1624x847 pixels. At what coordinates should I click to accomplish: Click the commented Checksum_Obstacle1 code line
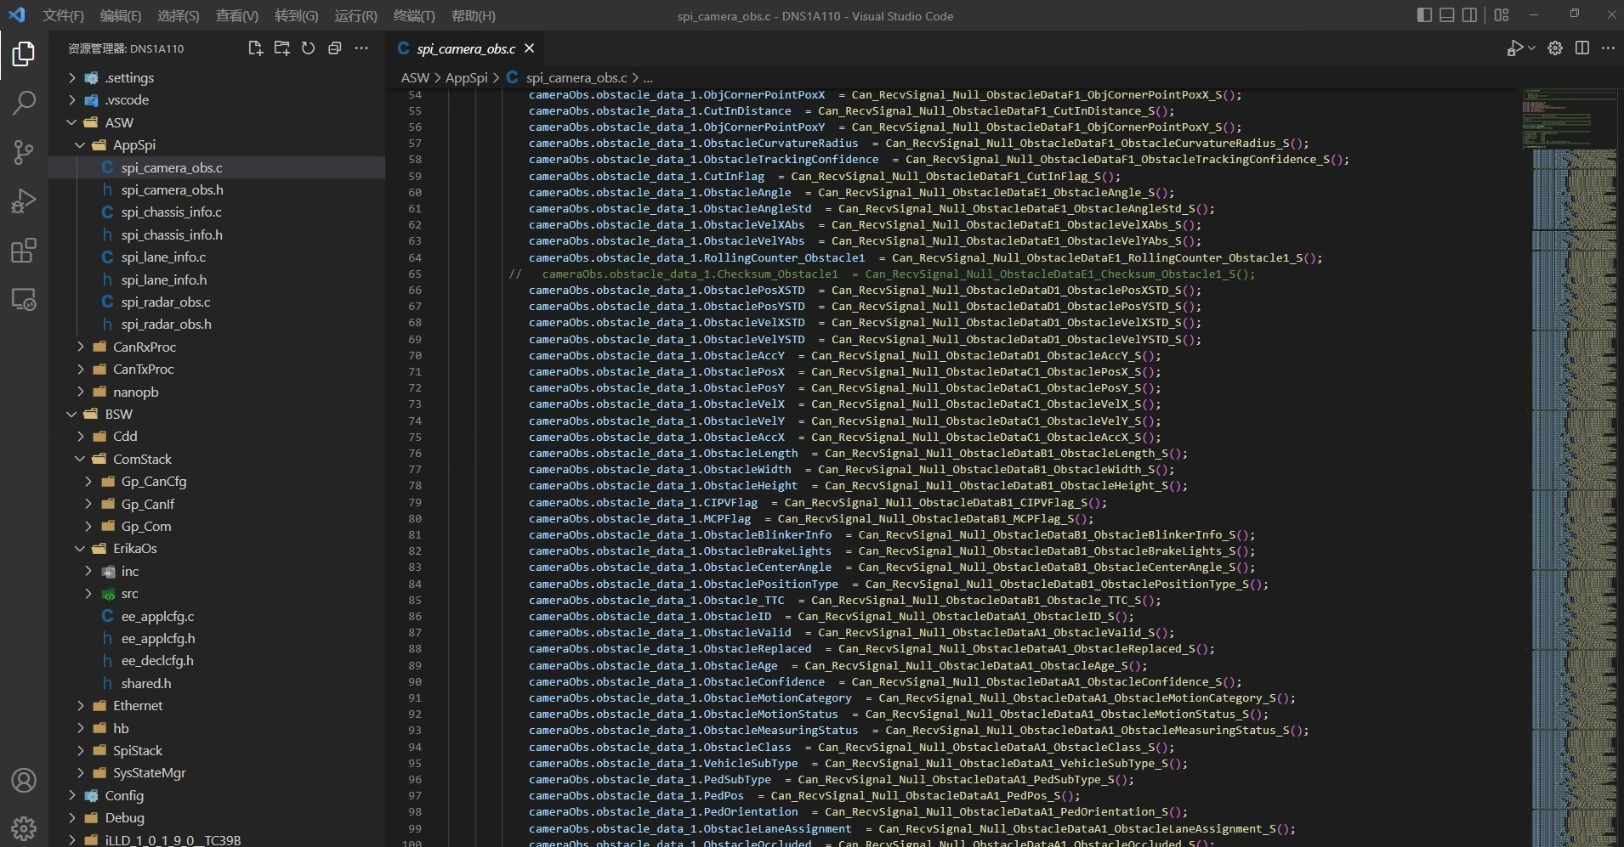[x=882, y=274]
